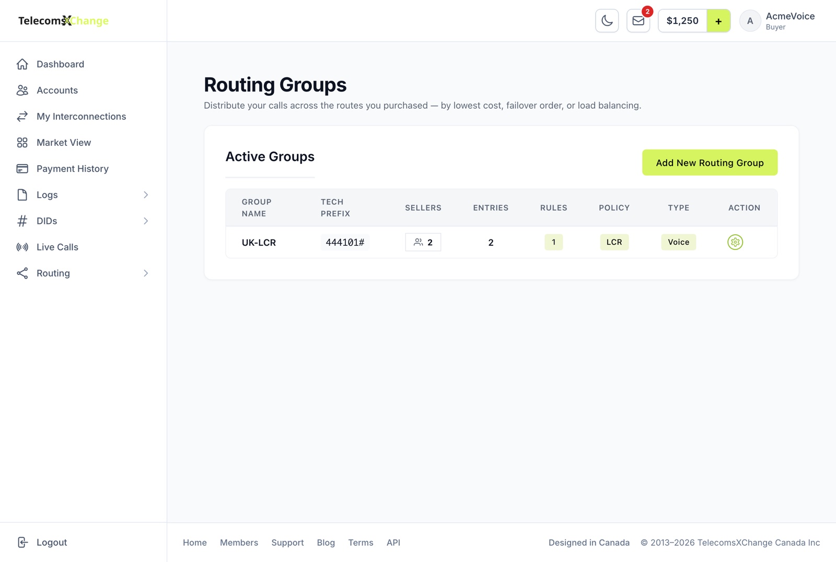This screenshot has width=836, height=562.
Task: Click the $1,250 balance display
Action: tap(682, 21)
